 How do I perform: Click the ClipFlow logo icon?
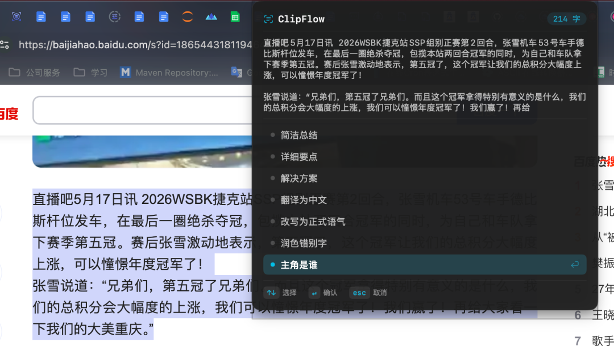click(x=268, y=19)
